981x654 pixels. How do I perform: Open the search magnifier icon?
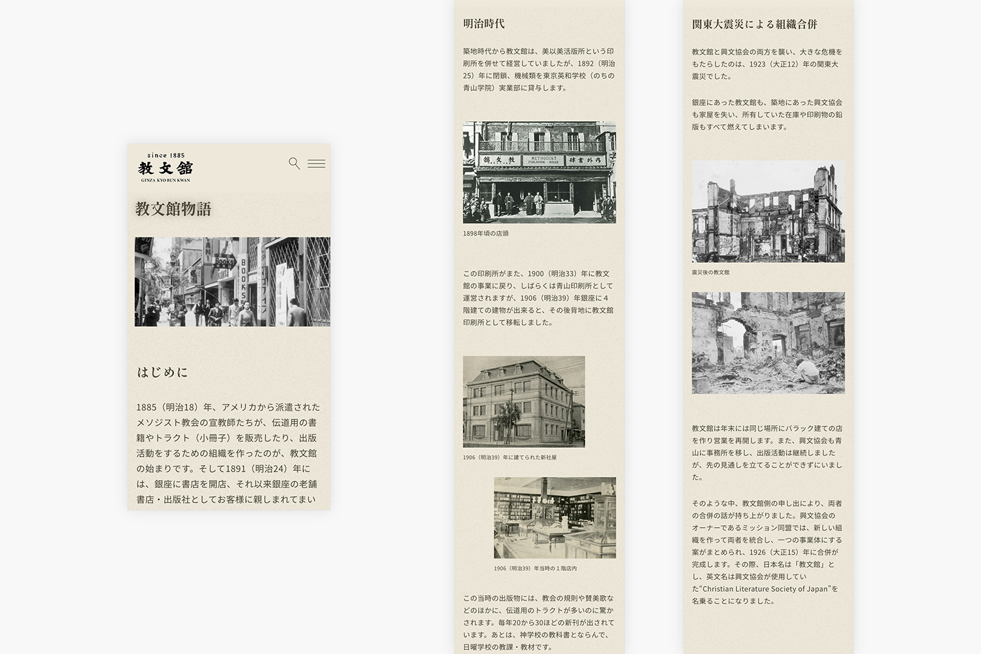[294, 163]
